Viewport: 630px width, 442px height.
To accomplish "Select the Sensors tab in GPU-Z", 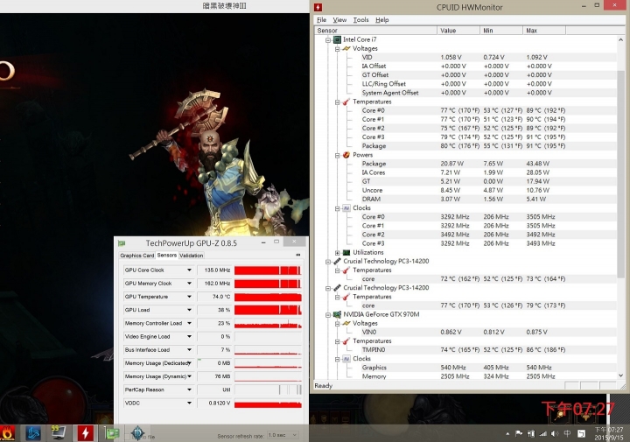I will point(167,255).
